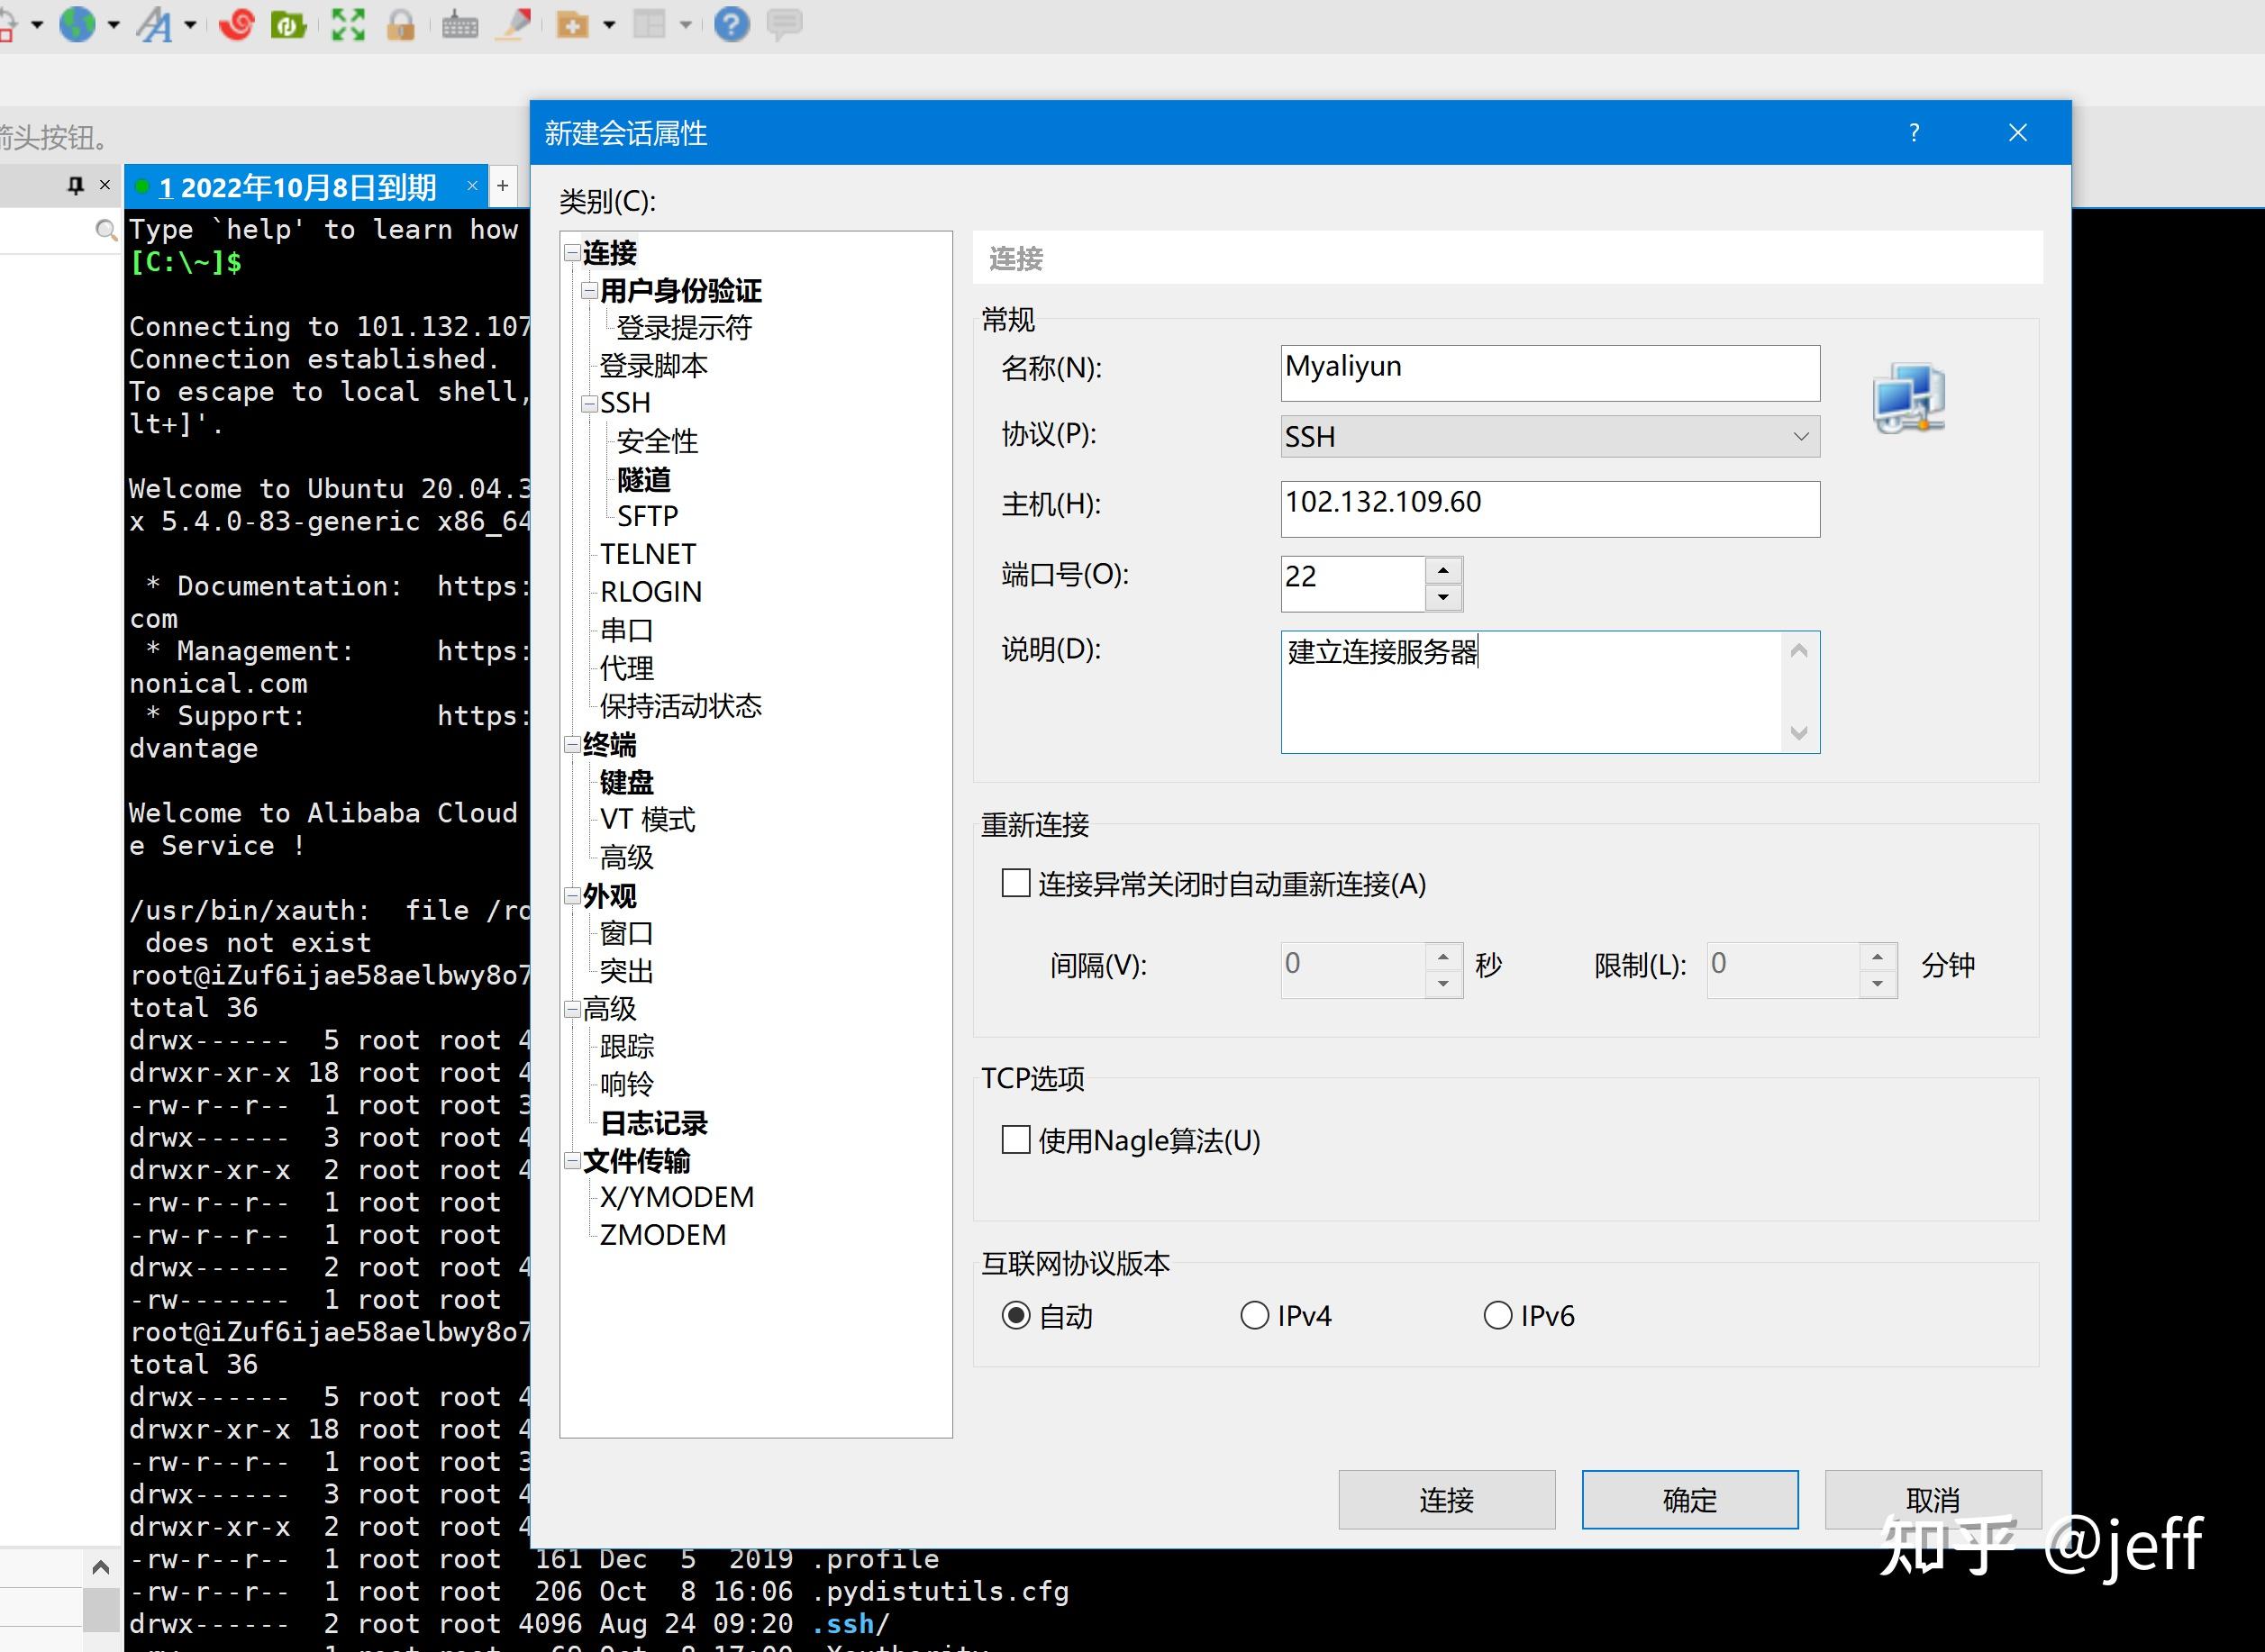Image resolution: width=2265 pixels, height=1652 pixels.
Task: Select VT 模式 in category tree
Action: click(x=647, y=820)
